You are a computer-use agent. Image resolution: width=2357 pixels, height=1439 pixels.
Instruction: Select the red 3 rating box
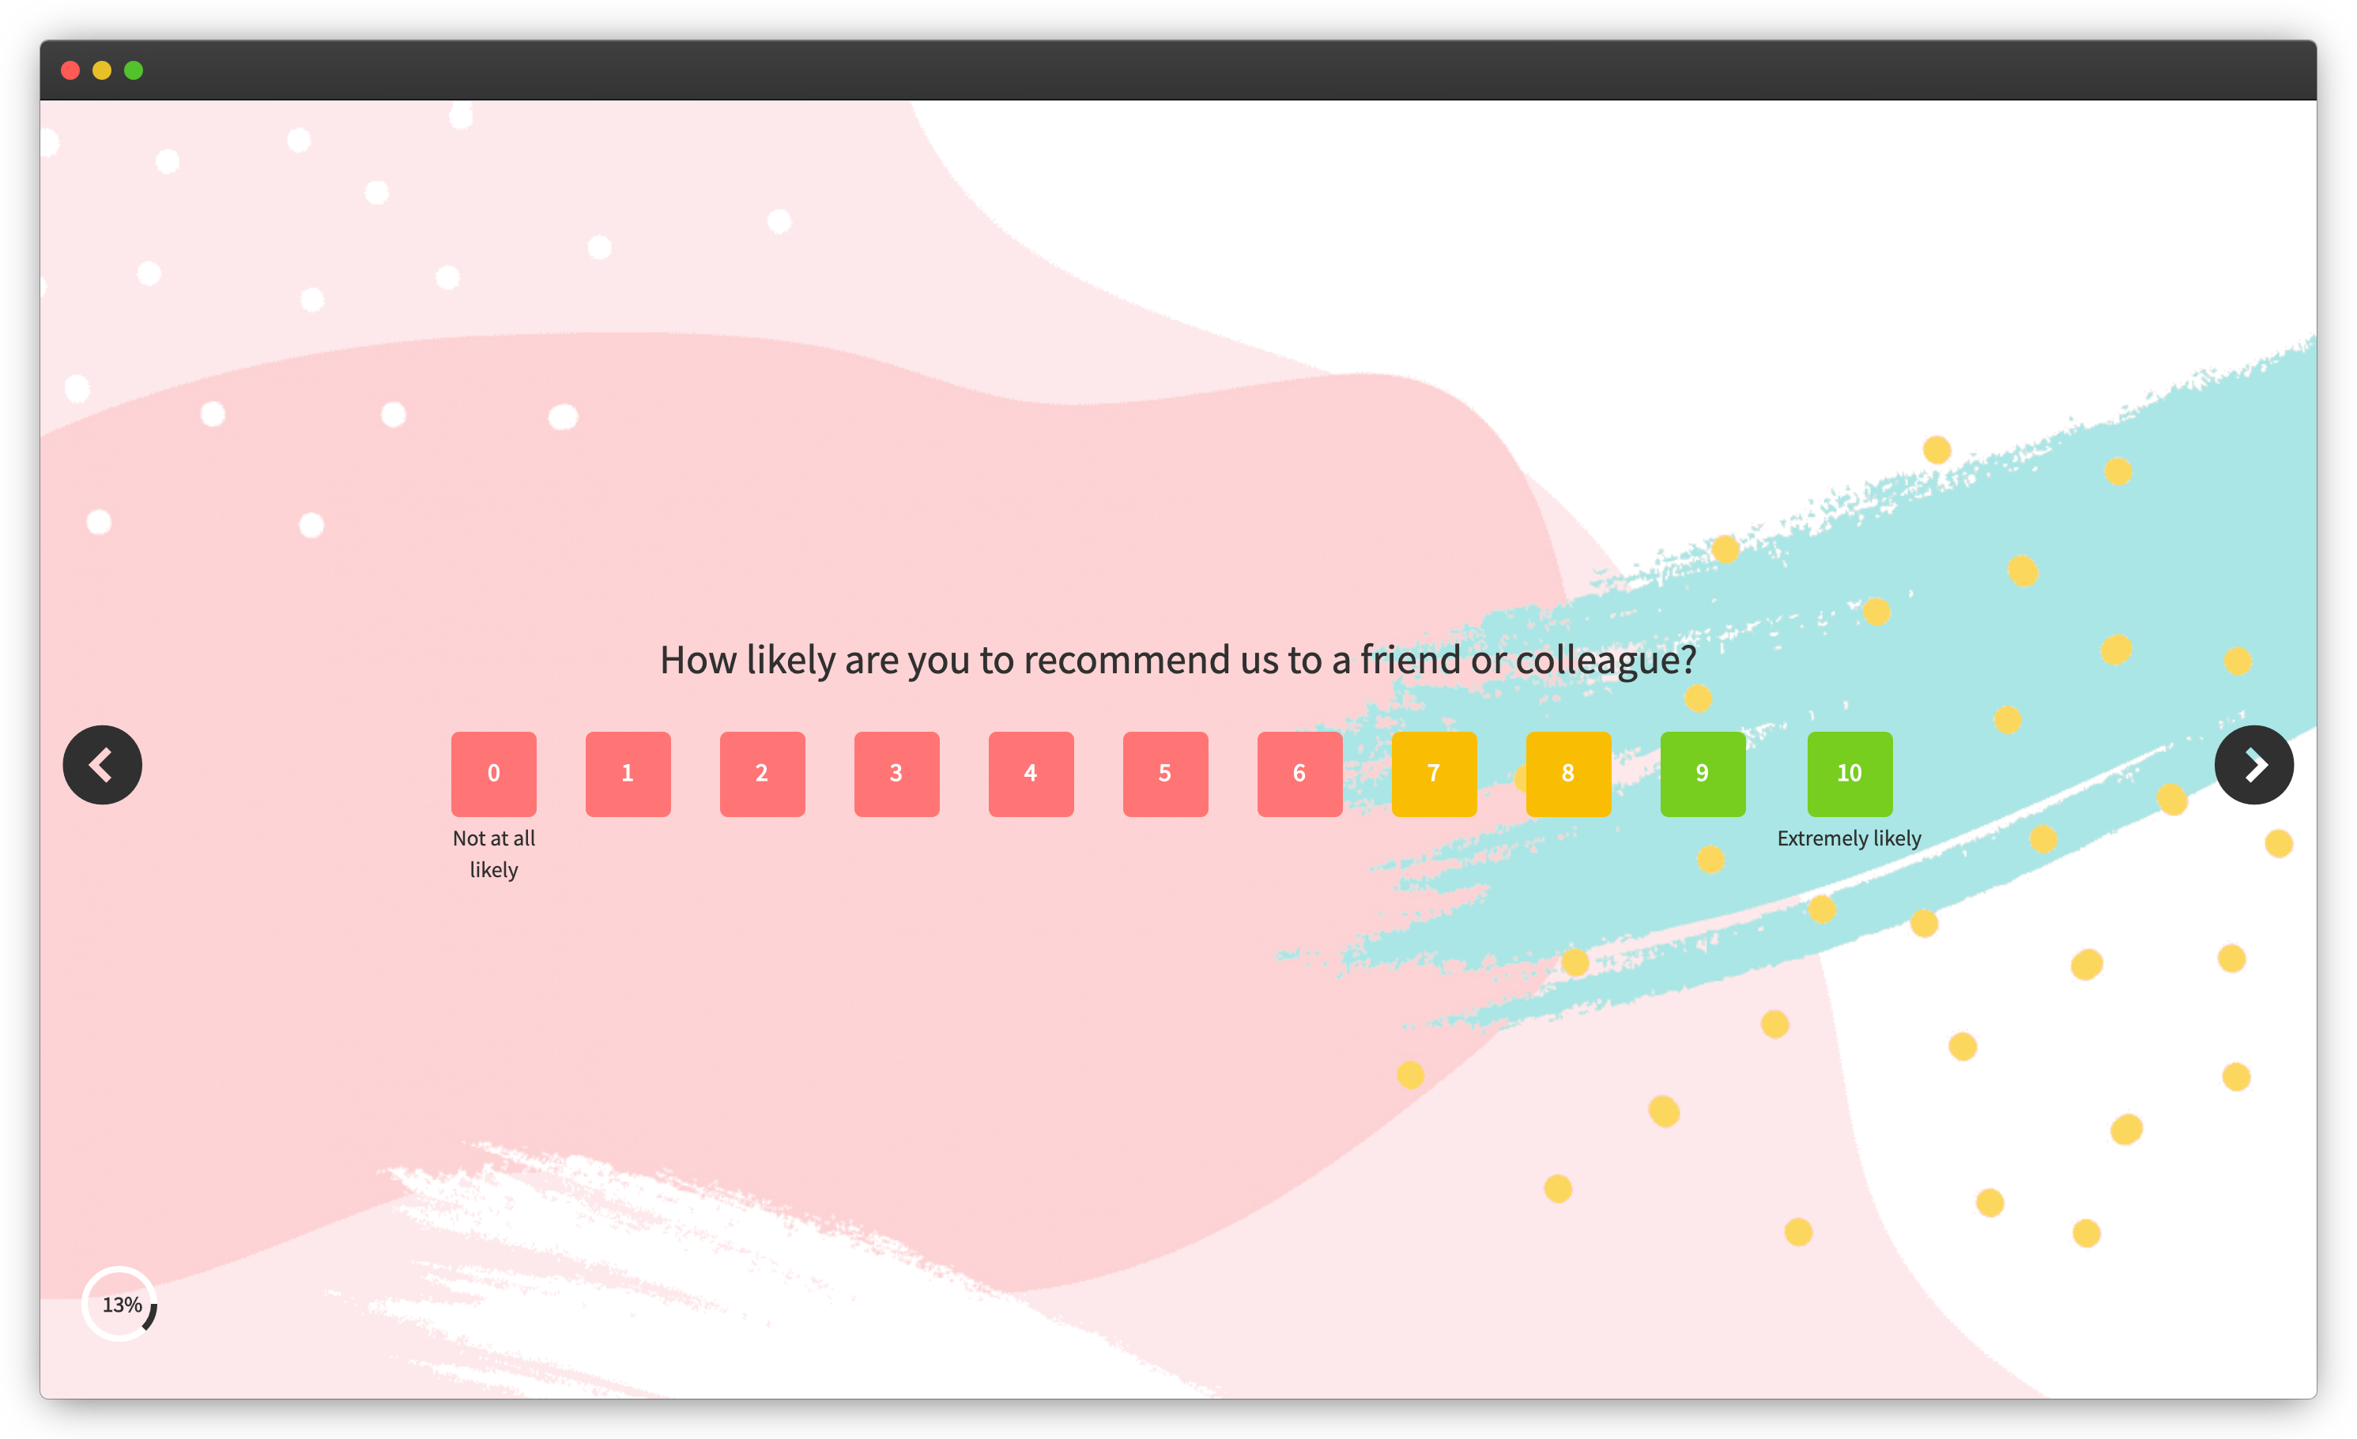[896, 774]
